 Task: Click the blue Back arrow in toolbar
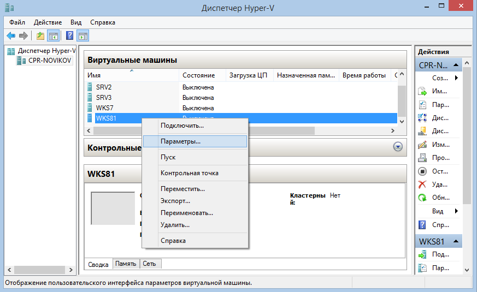[11, 36]
